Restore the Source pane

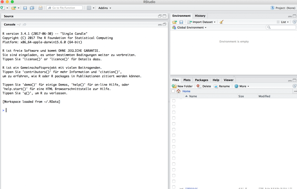pos(160,16)
